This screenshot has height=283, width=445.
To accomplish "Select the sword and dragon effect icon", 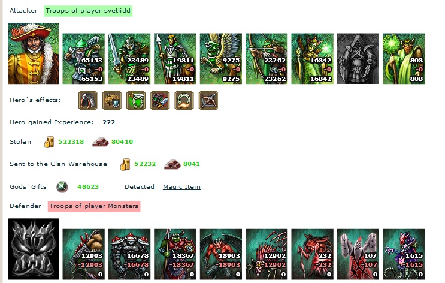I will pos(160,100).
